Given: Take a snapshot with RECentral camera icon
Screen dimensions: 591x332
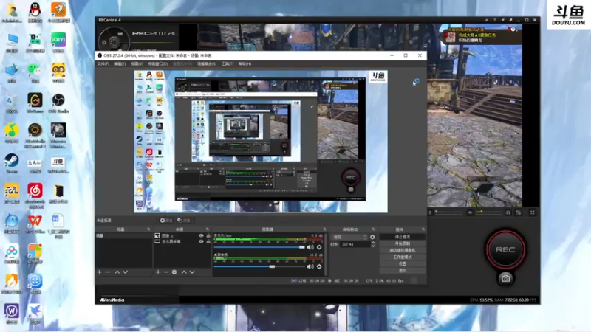Looking at the screenshot, I should click(x=505, y=279).
